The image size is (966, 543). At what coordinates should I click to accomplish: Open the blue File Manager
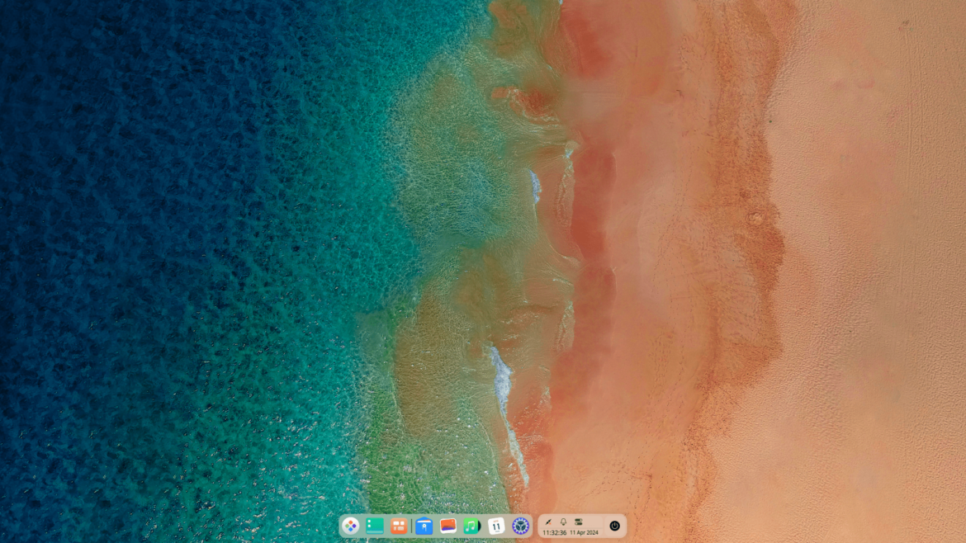click(424, 526)
